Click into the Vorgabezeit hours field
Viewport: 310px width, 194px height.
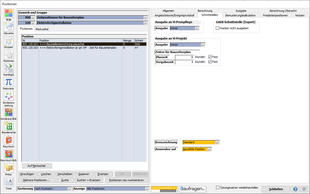tap(184, 62)
